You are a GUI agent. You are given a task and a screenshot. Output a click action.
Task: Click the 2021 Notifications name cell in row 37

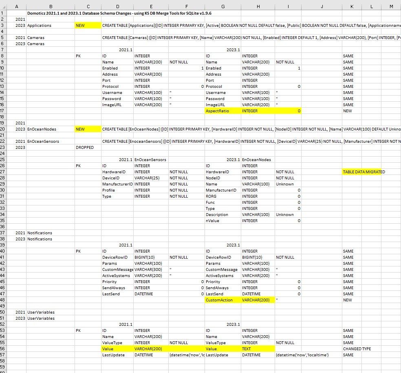coord(51,233)
